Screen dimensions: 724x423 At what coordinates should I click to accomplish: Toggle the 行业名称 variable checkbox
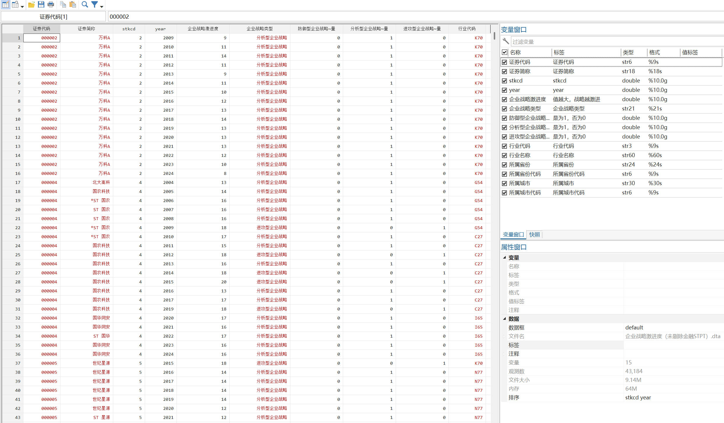point(504,155)
